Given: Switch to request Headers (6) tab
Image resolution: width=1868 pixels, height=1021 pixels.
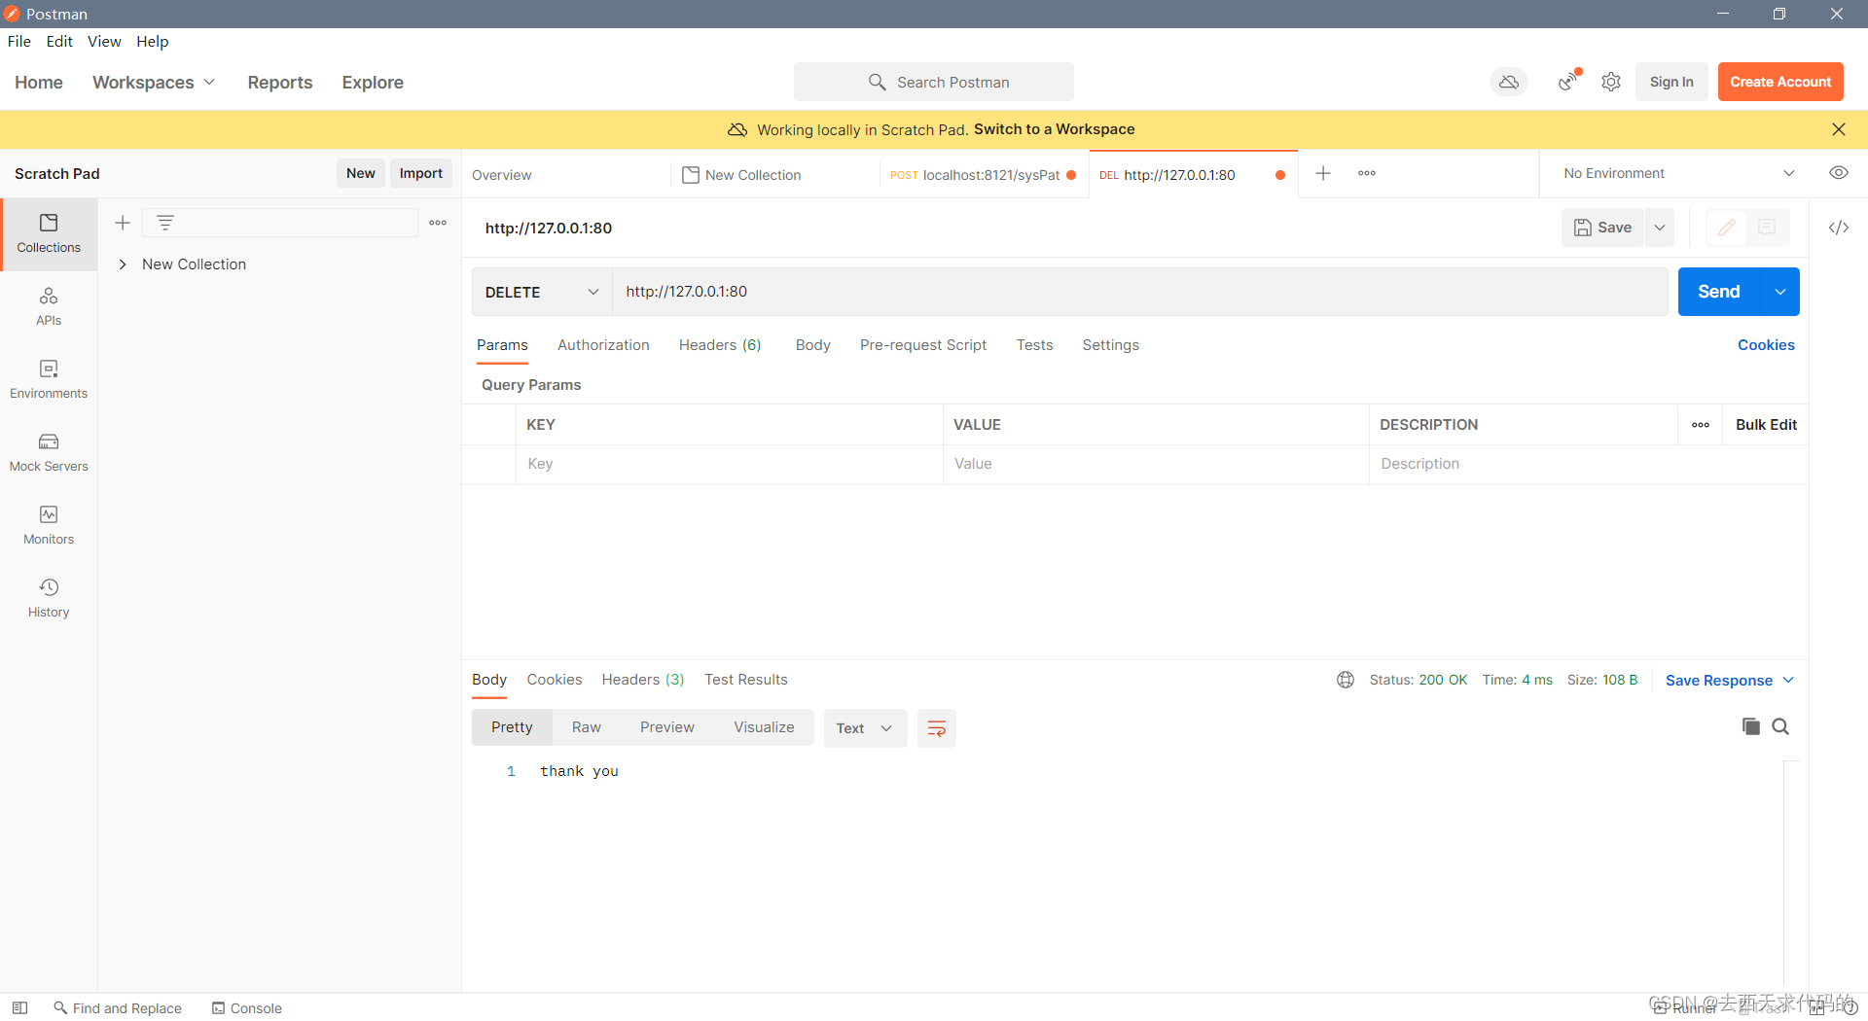Looking at the screenshot, I should point(720,345).
